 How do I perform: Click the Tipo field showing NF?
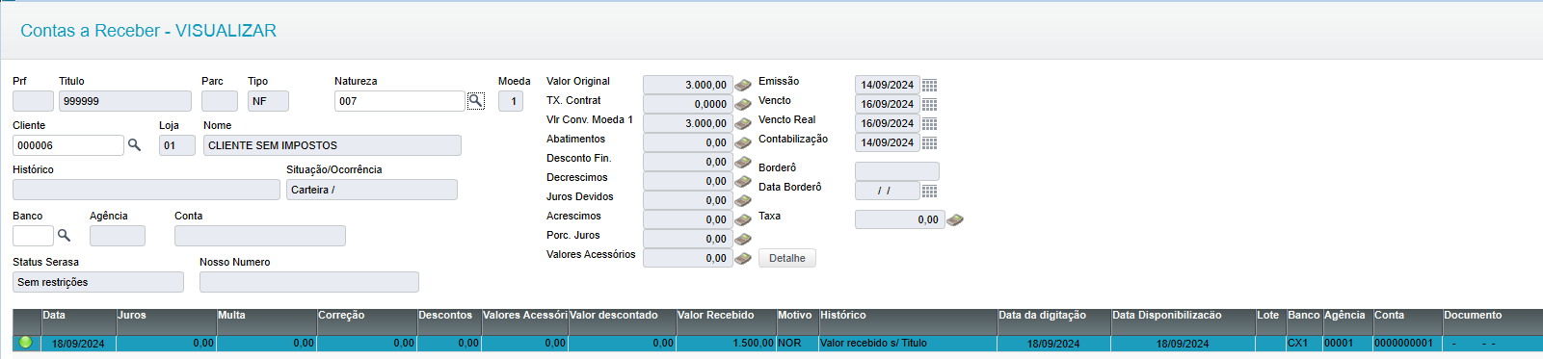click(x=268, y=101)
